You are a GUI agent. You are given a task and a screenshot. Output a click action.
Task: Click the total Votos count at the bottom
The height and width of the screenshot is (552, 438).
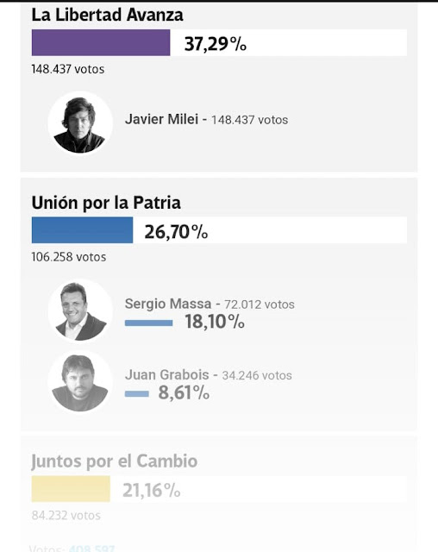click(72, 549)
